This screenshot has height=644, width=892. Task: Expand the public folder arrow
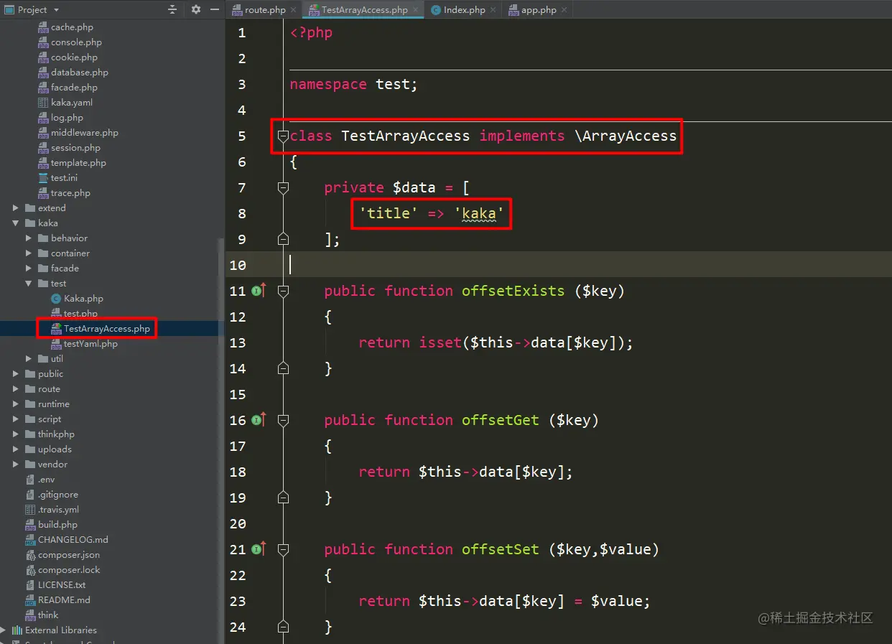click(x=16, y=373)
